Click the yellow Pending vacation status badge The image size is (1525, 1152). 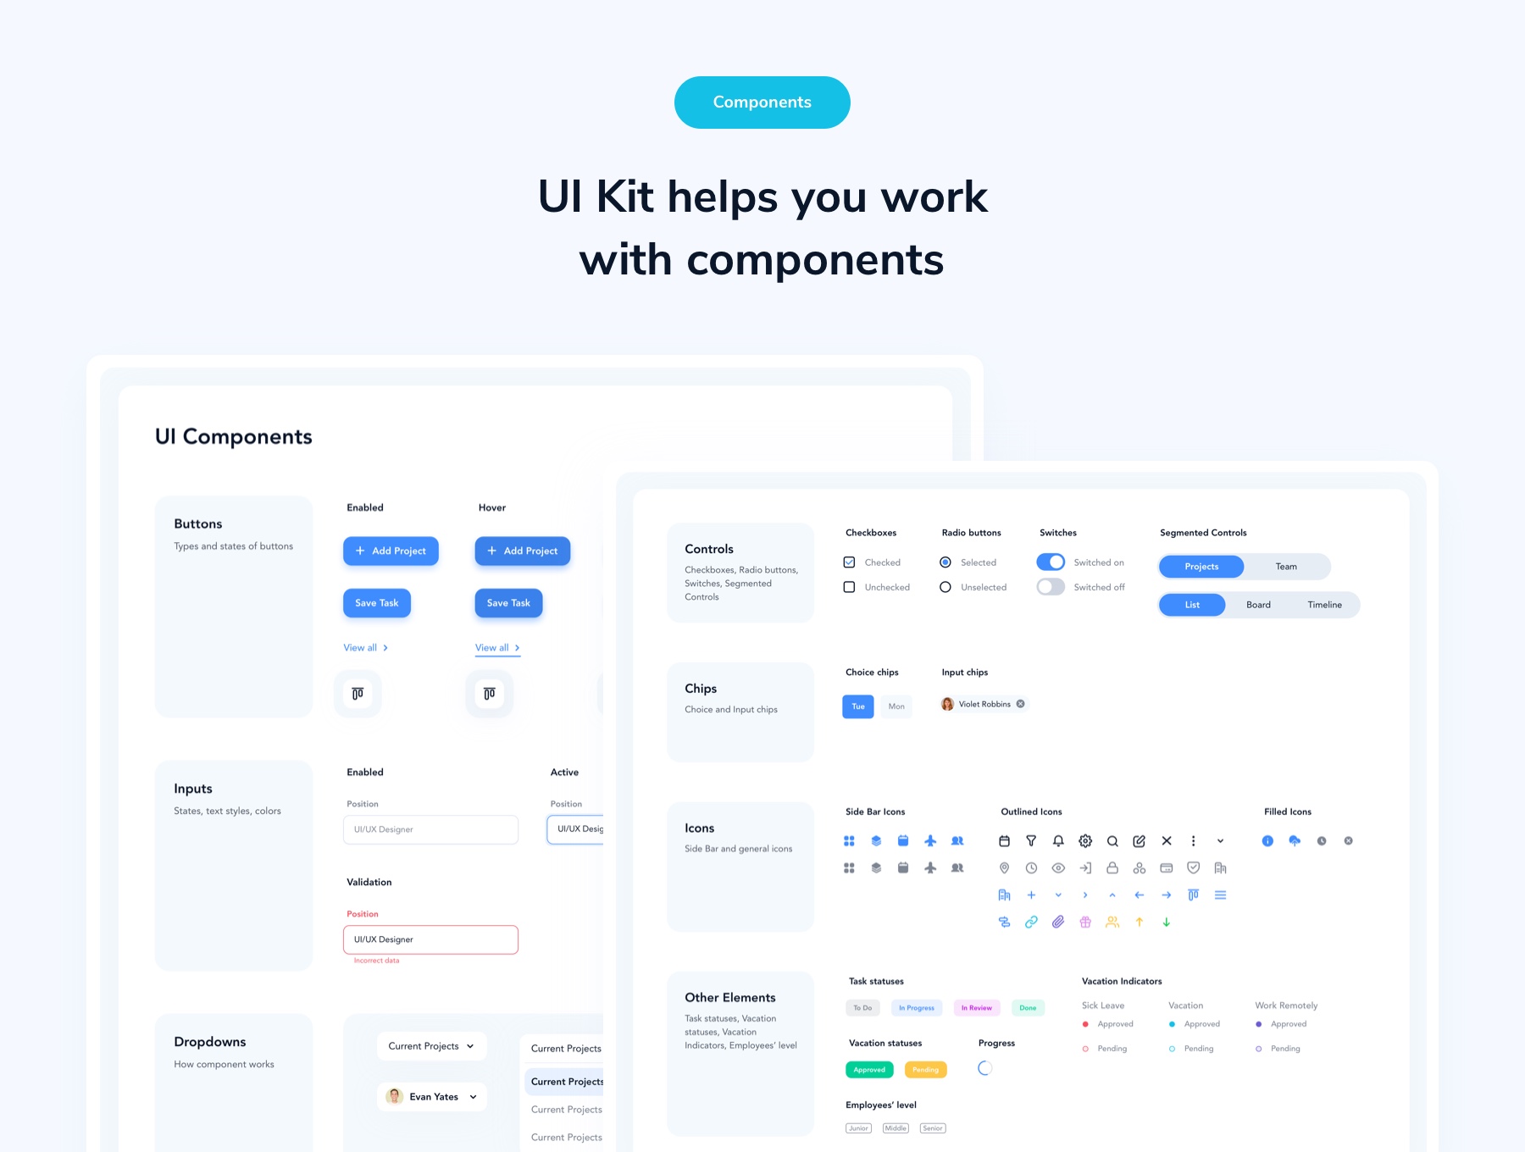[926, 1070]
